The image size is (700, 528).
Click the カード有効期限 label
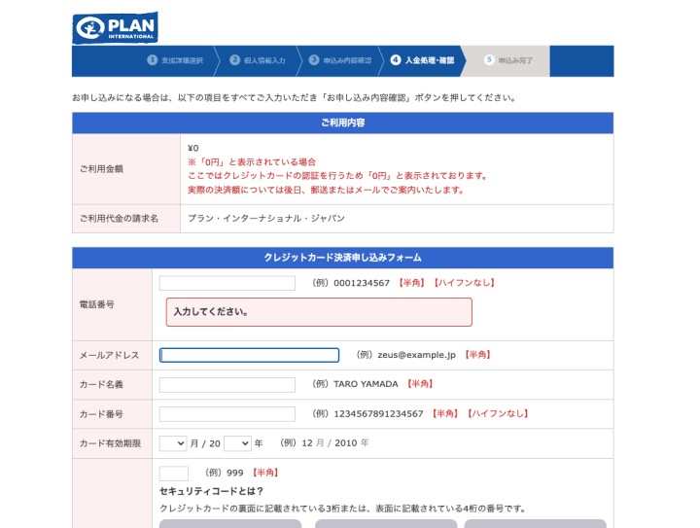tap(110, 443)
